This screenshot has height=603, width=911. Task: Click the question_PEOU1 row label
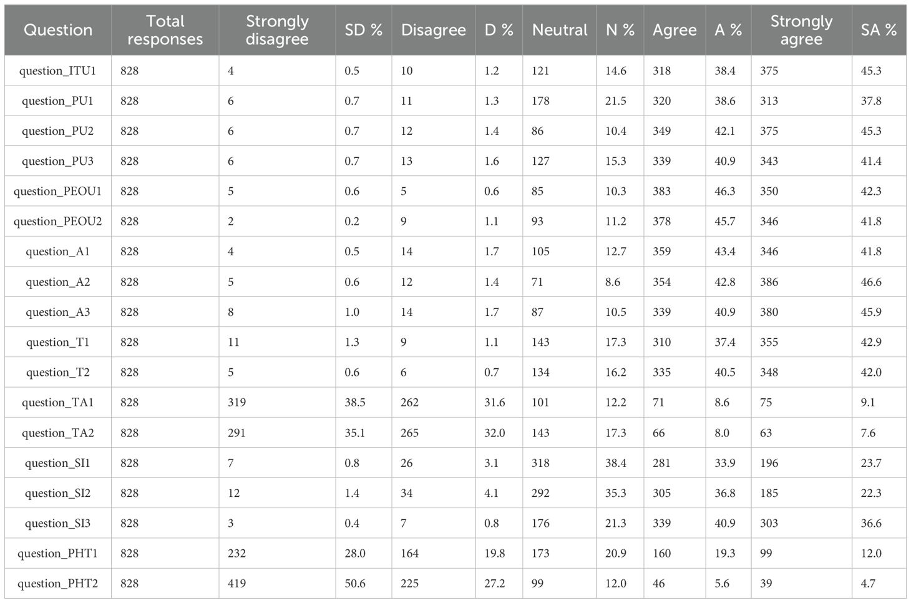click(58, 191)
